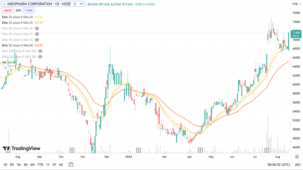Select the YTD time range
Screen dimensions: 303x170
40,164
